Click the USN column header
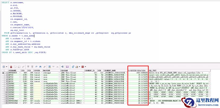 point(101,71)
